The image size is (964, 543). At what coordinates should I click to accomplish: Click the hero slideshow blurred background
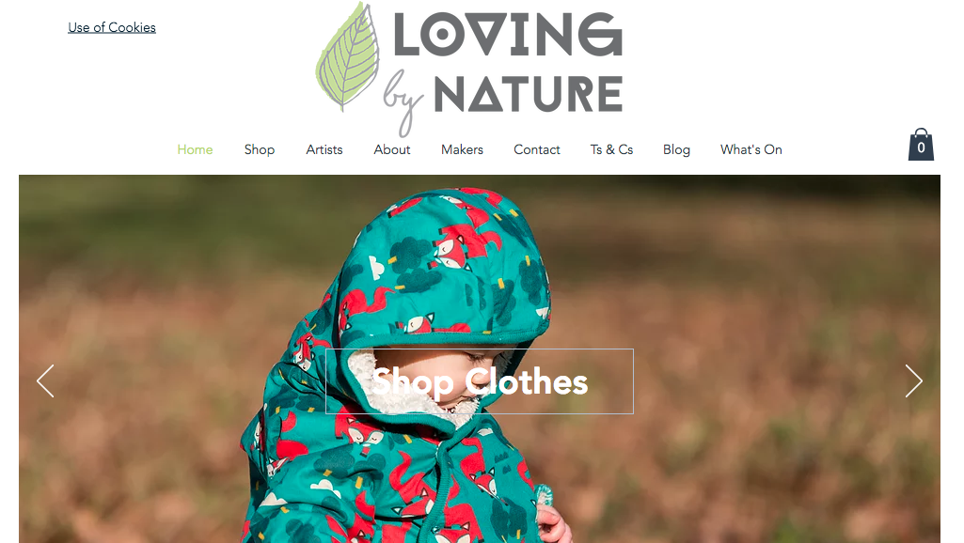[737, 276]
